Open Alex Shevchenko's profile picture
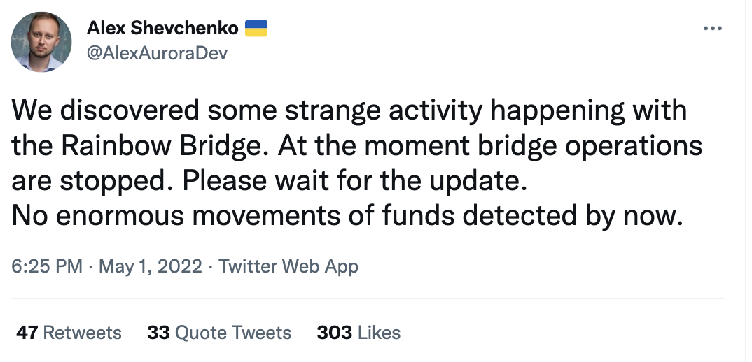The image size is (752, 362). click(41, 42)
